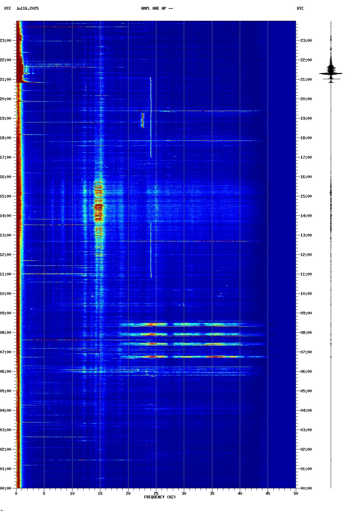The image size is (345, 514).
Task: Click the 'FREQUENCY (HZ)' axis label
Action: 160,497
